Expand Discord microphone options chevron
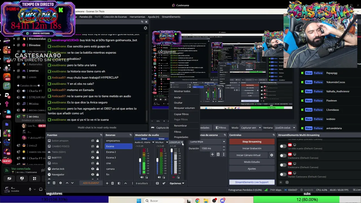Image resolution: width=361 pixels, height=203 pixels. [x=35, y=189]
